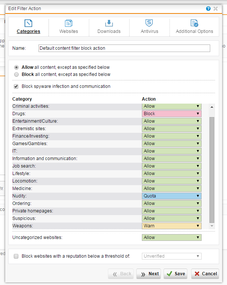Viewport: 227px width, 285px height.
Task: Open Uncategorized websites action dropdown
Action: [171, 237]
